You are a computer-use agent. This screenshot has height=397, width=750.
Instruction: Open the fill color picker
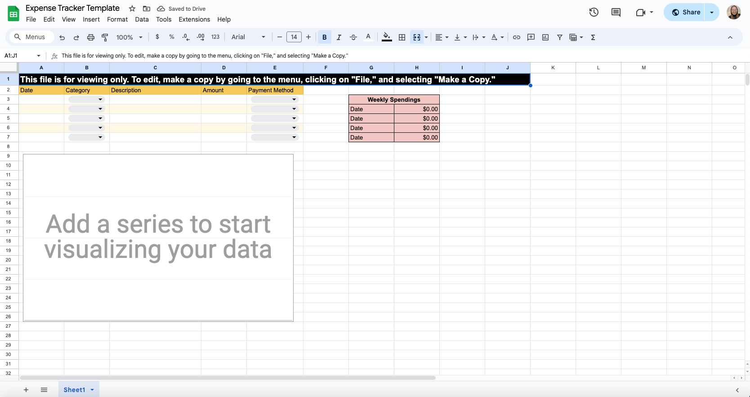(387, 37)
